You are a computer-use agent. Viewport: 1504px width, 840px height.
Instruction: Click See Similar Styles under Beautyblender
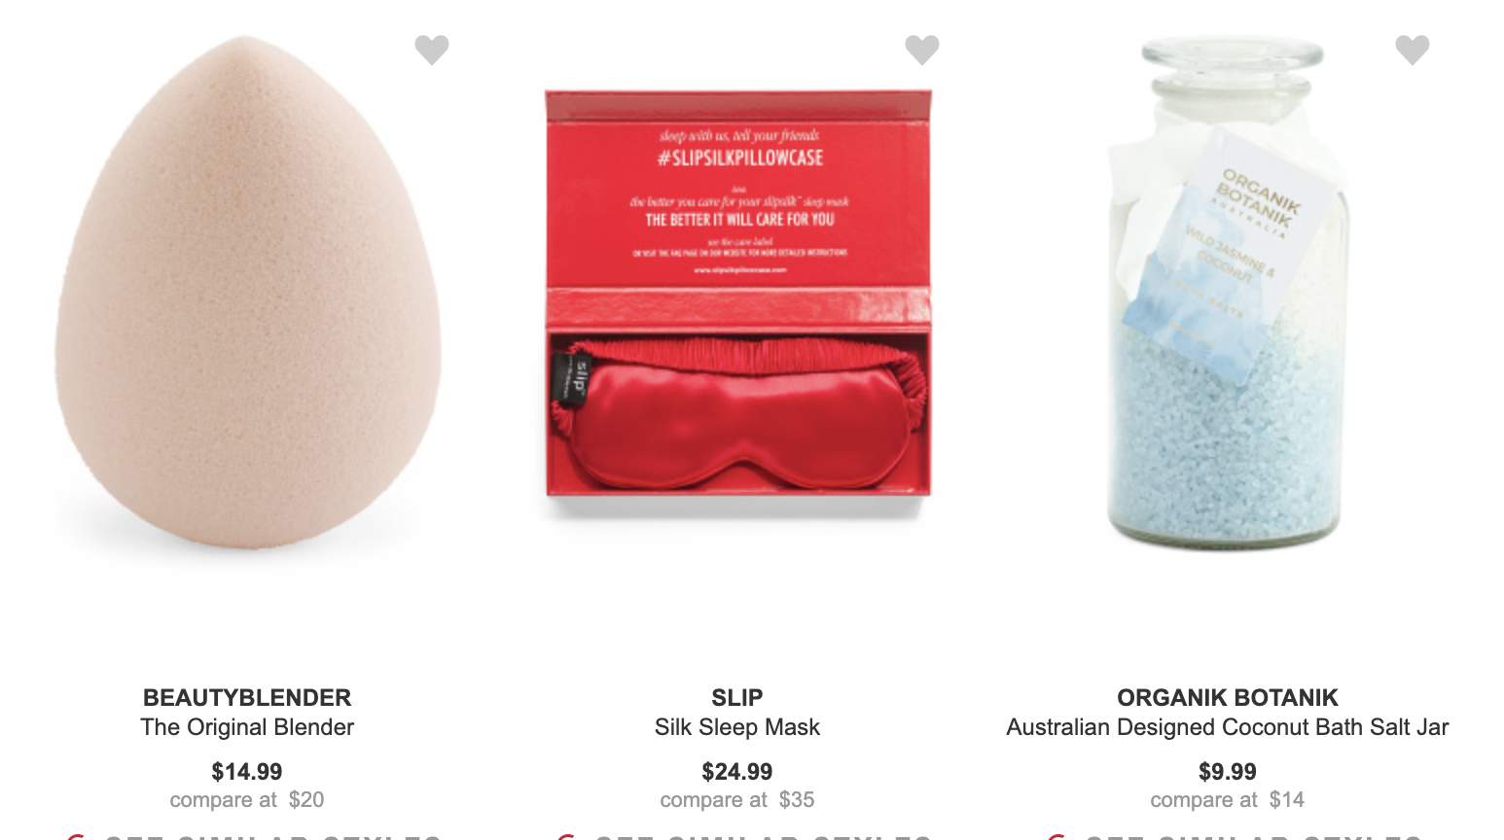point(253,835)
